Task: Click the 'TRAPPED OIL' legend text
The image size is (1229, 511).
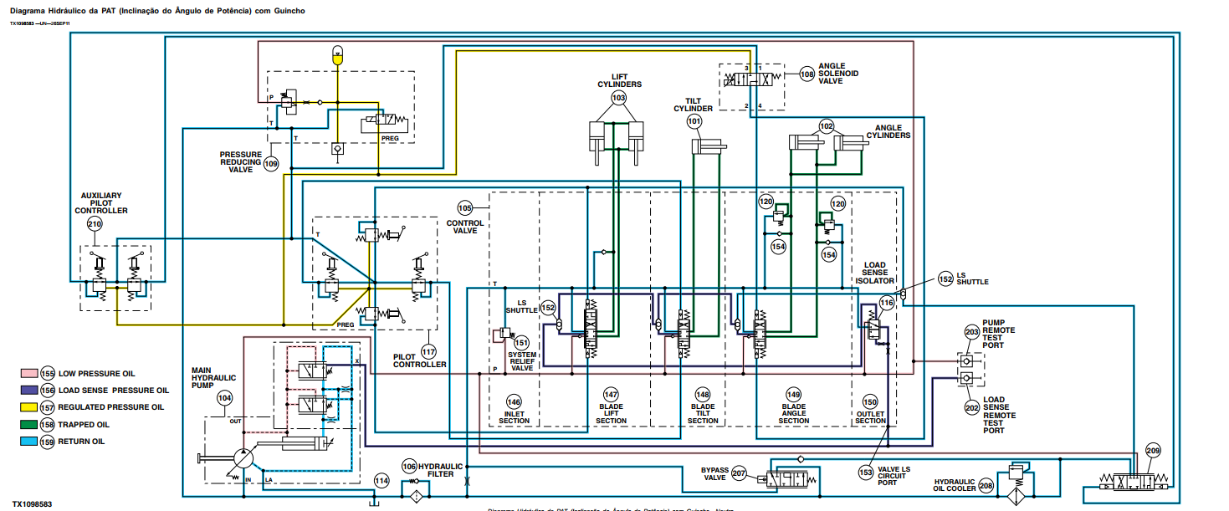Action: click(84, 425)
